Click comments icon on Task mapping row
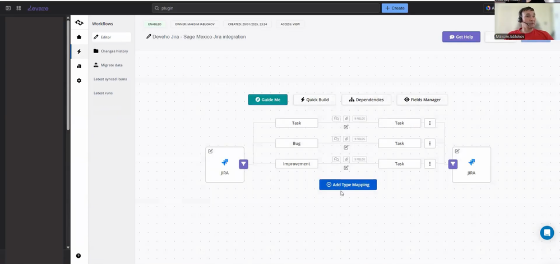This screenshot has height=264, width=560. coord(336,119)
